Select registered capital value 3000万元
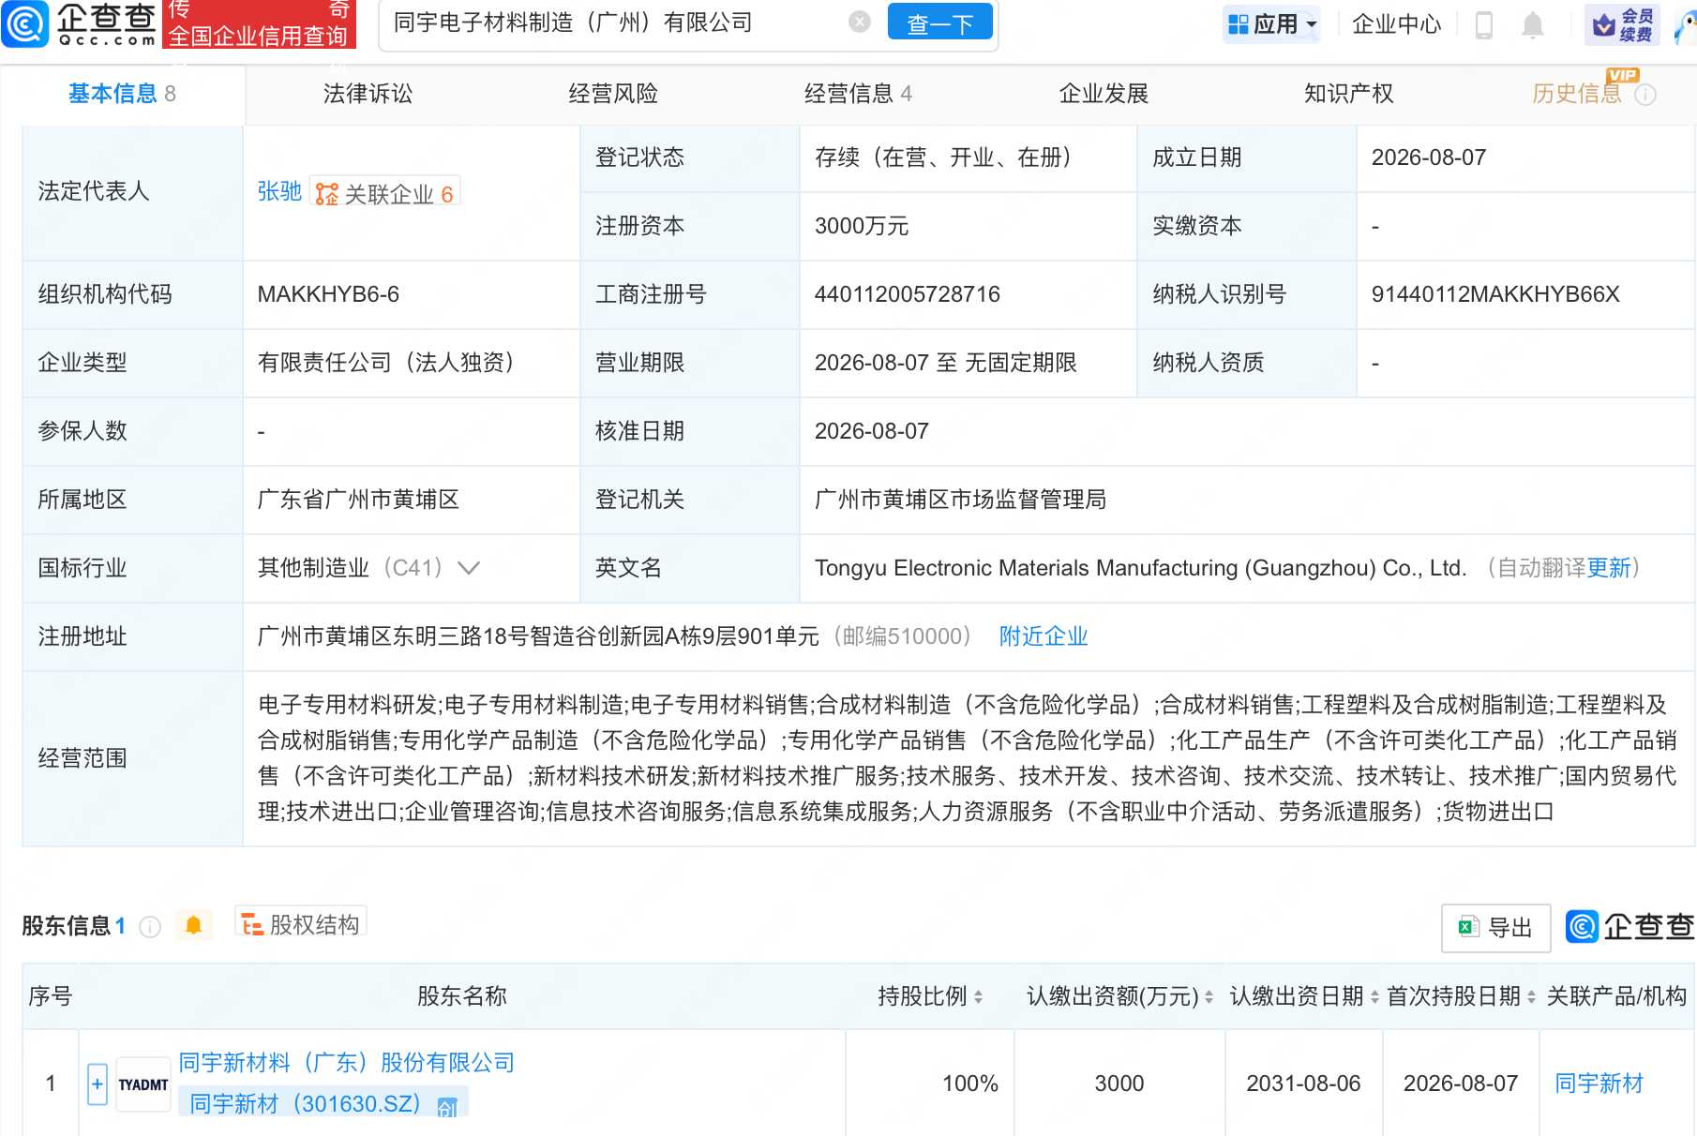1697x1136 pixels. 862,226
